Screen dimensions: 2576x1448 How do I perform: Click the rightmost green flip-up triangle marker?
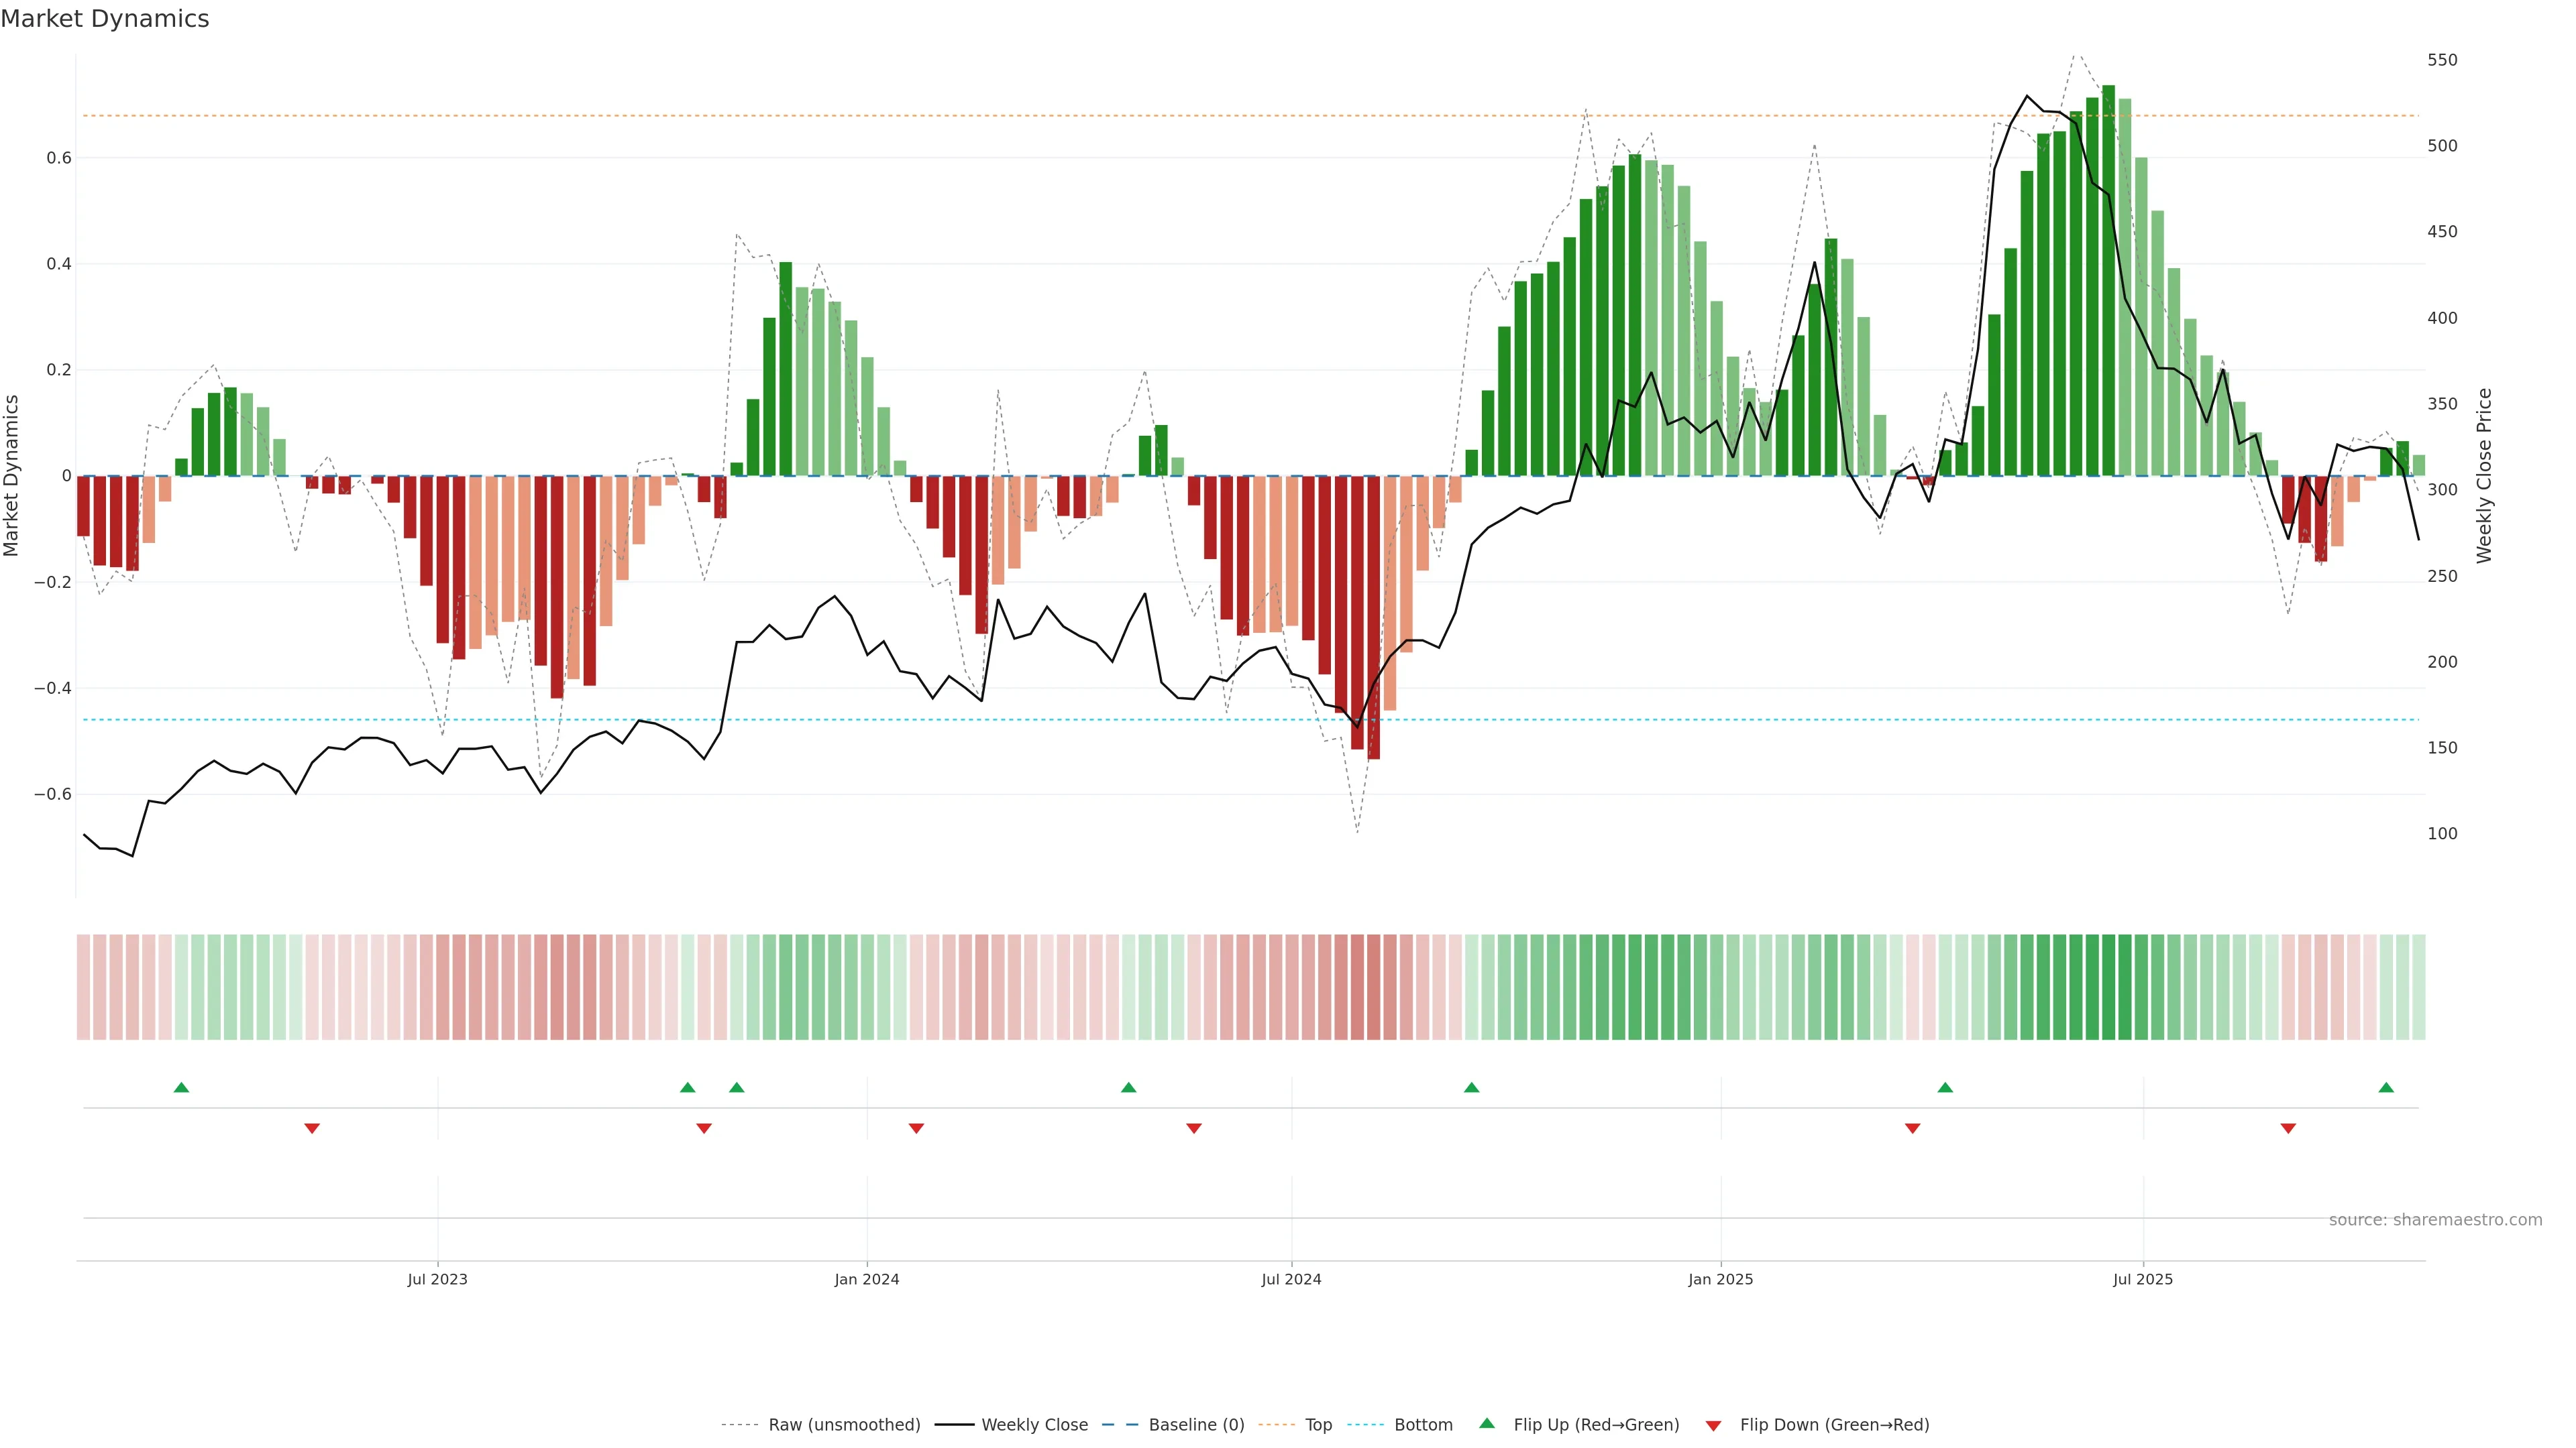pos(2386,1087)
